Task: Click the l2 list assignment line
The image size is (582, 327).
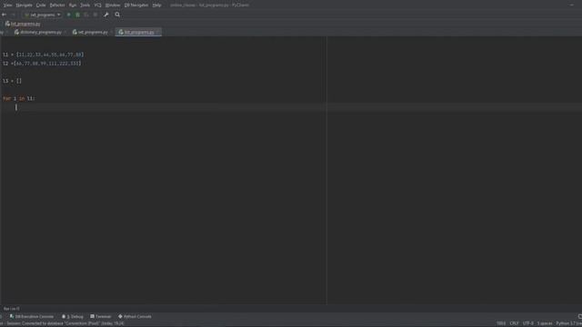Action: click(42, 64)
